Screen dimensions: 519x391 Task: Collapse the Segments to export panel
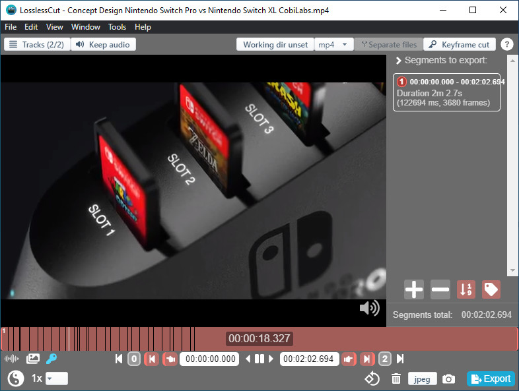[x=399, y=61]
